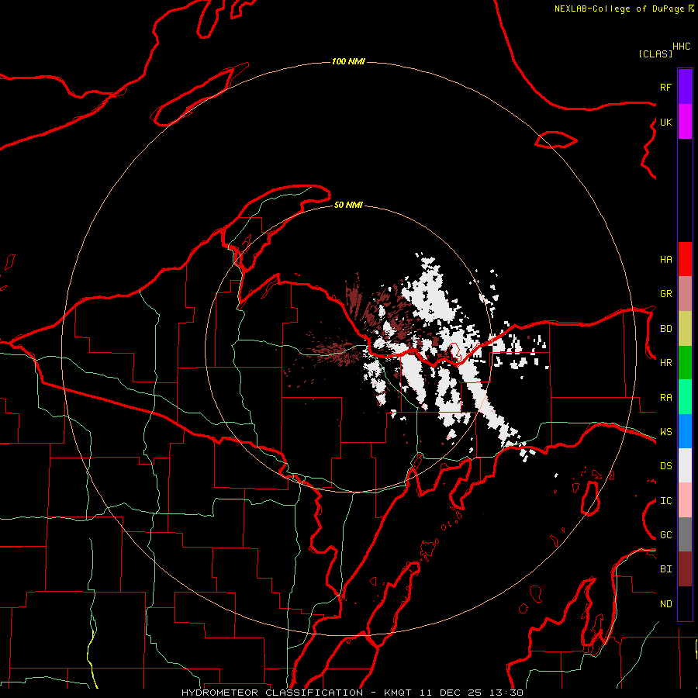This screenshot has height=698, width=698.
Task: Click the ND black legend swatch
Action: point(685,603)
